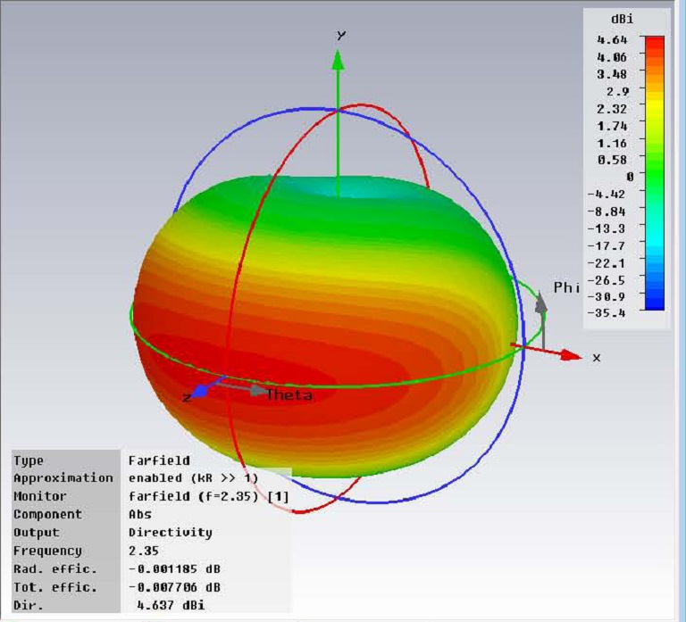Click the 'enabled (kR >> 1)' approximation value
The width and height of the screenshot is (686, 622).
click(193, 477)
